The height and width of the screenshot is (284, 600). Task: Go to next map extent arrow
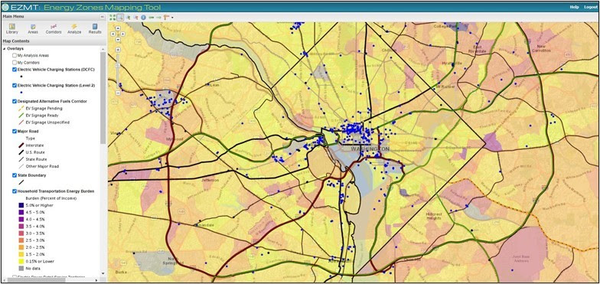(x=159, y=17)
